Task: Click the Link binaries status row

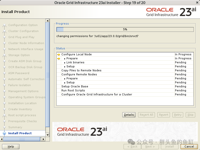Action: [125, 62]
